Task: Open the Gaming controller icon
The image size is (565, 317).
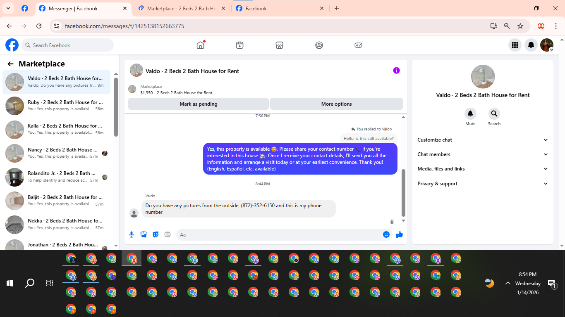Action: tap(358, 45)
